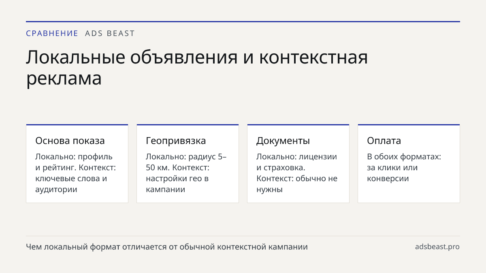The height and width of the screenshot is (273, 486).
Task: Select the "Оплата" card title
Action: (x=384, y=141)
